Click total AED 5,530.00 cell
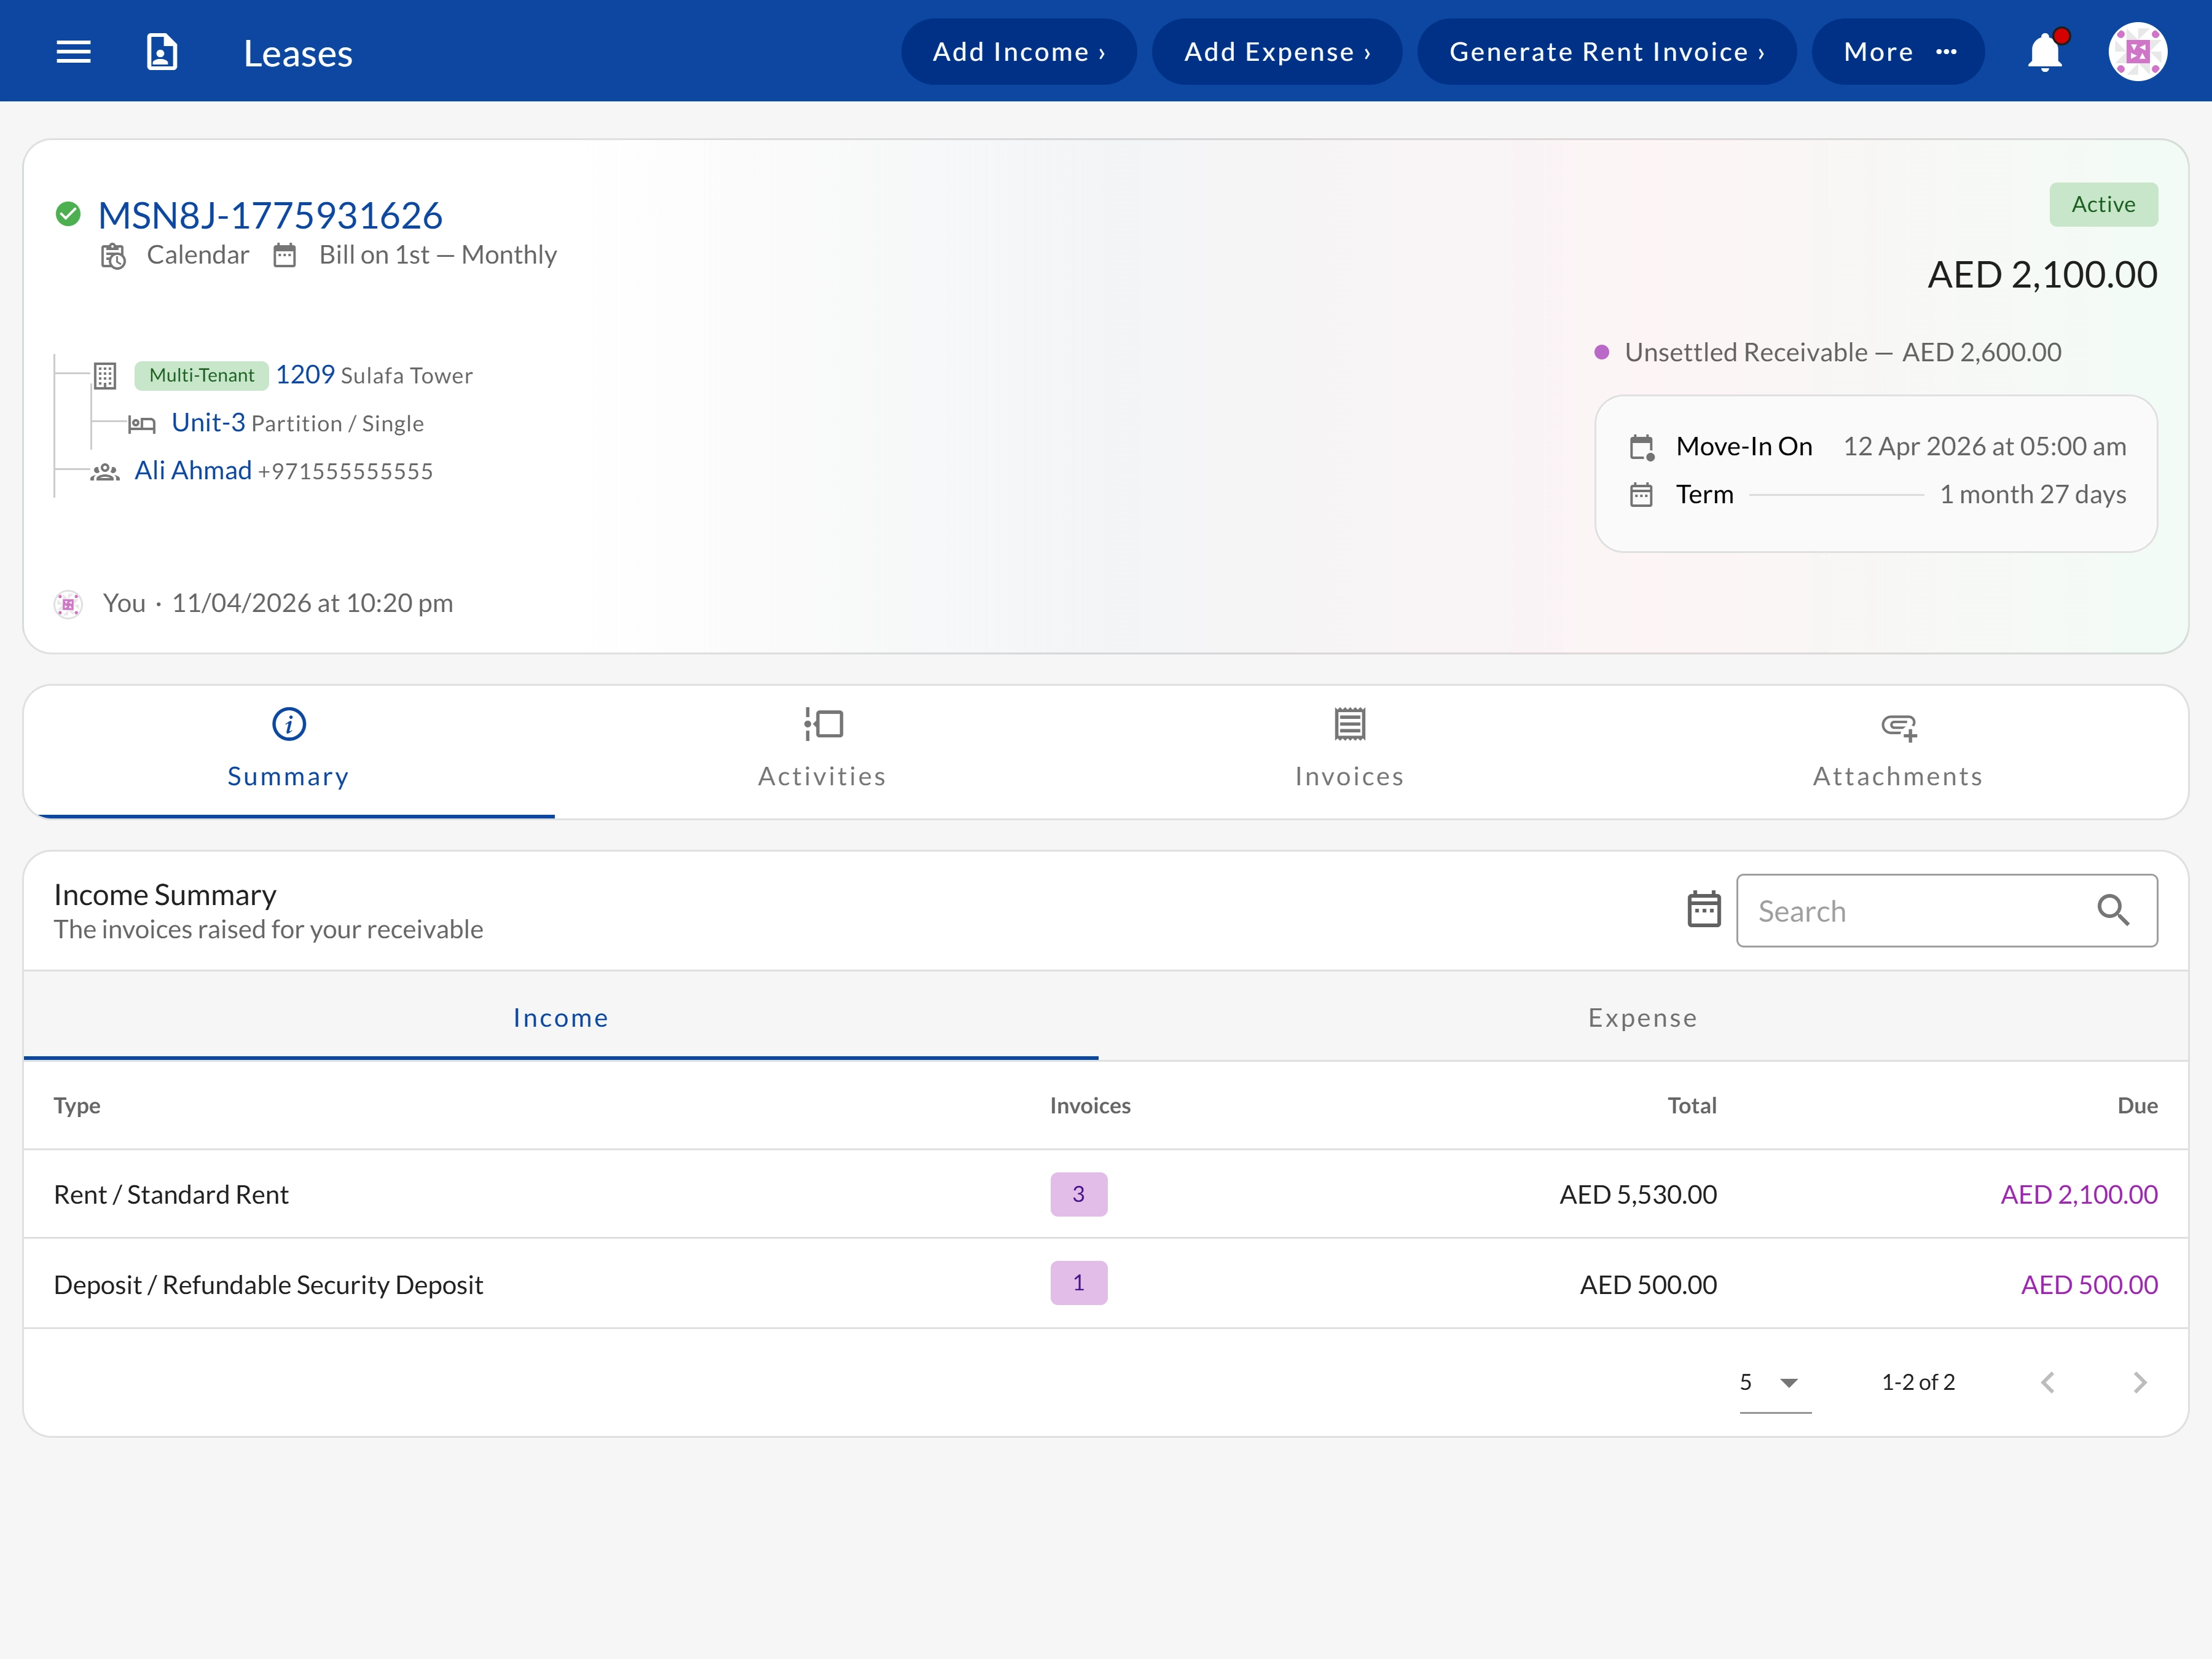 1638,1195
